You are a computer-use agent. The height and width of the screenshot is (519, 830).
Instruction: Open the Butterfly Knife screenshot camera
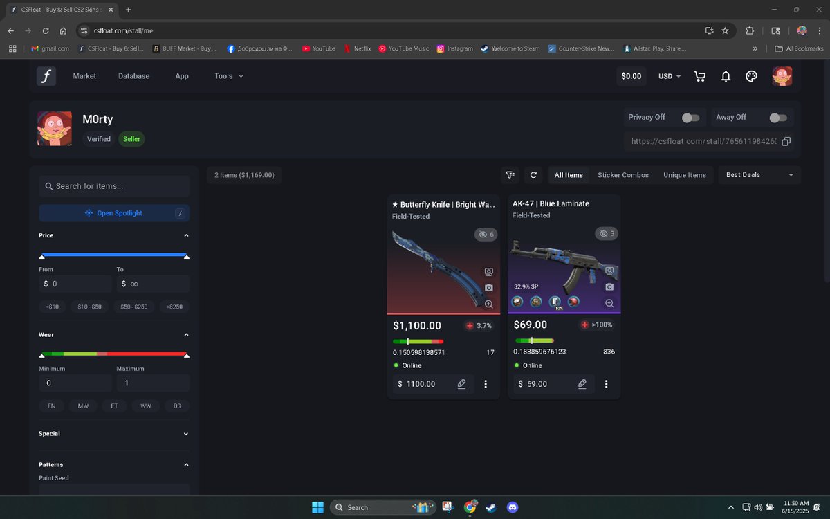(x=489, y=288)
